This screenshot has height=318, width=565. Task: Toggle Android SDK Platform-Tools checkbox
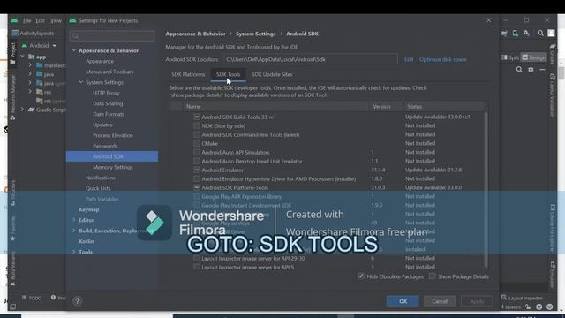click(x=196, y=187)
